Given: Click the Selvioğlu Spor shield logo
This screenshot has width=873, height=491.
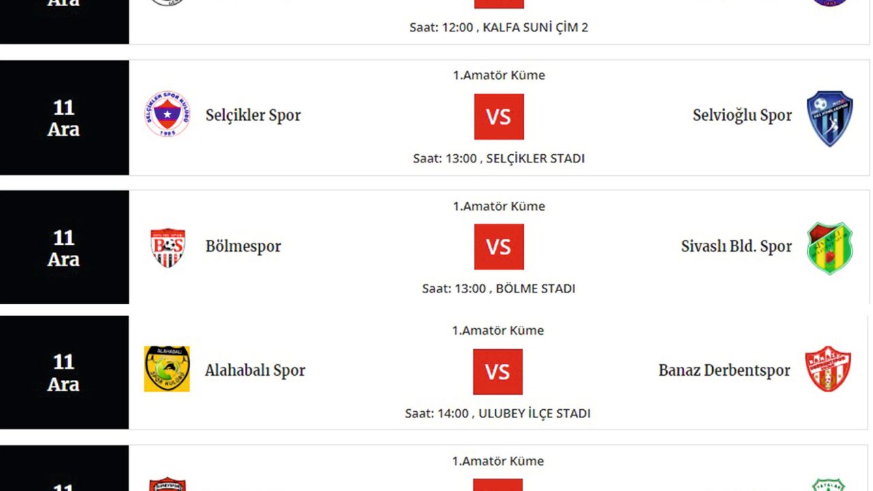Looking at the screenshot, I should [829, 118].
